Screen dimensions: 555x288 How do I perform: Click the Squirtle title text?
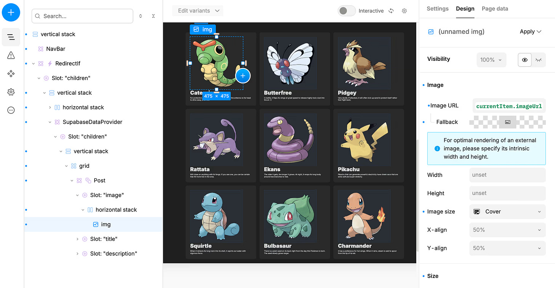201,246
